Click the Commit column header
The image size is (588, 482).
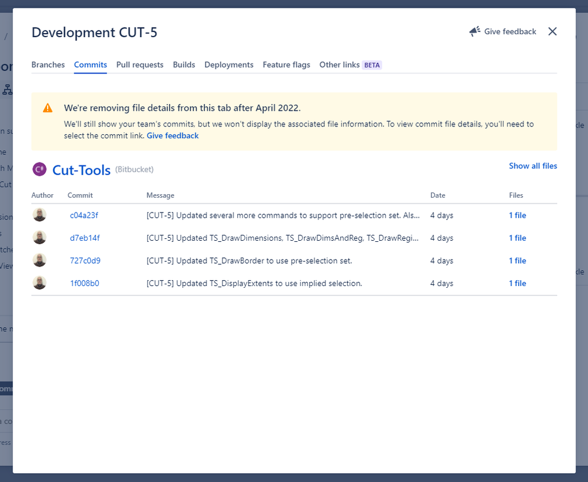(x=80, y=195)
